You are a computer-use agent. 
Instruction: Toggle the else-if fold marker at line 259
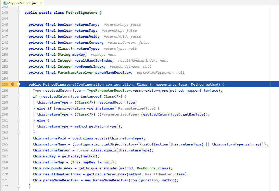pyautogui.click(x=18, y=108)
